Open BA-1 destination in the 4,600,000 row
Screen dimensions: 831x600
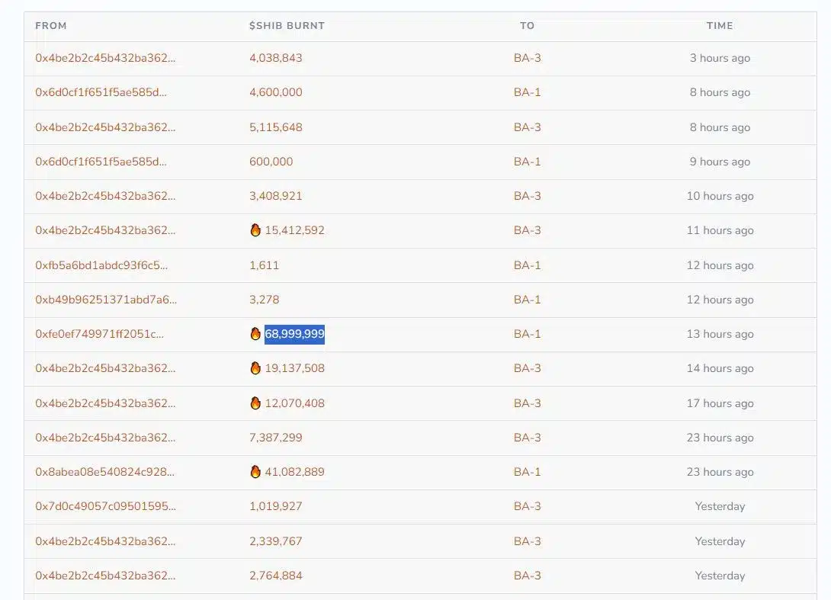(528, 92)
